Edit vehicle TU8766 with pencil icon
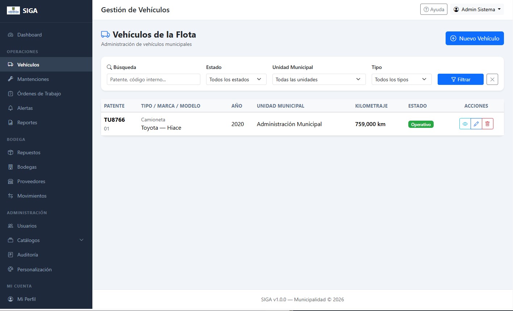Viewport: 513px width, 311px height. click(476, 124)
